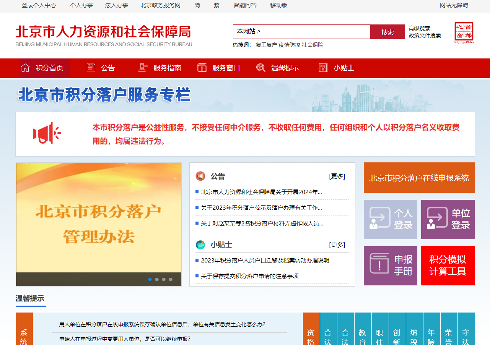Screen dimensions: 490x345
Task: Focus the 本网站 search input field
Action: coord(302,32)
